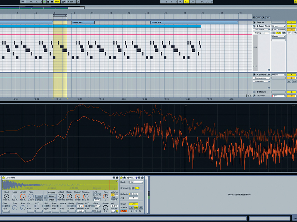297x222 pixels.
Task: Open the Block size 8192 dropdown
Action: click(x=136, y=182)
